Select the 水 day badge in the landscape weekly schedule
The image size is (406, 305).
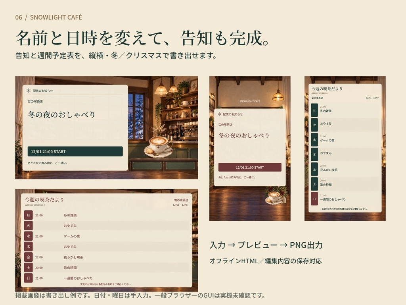click(x=28, y=236)
